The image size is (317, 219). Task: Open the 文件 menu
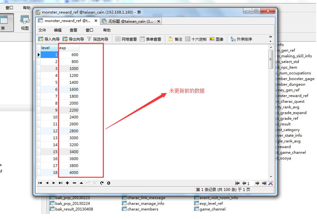(x=42, y=30)
